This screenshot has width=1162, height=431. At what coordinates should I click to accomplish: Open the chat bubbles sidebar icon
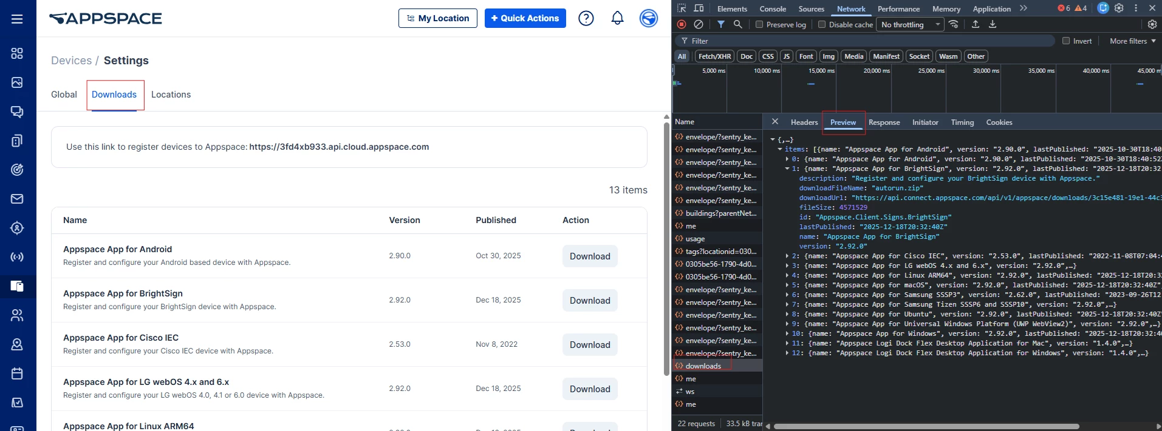tap(17, 112)
